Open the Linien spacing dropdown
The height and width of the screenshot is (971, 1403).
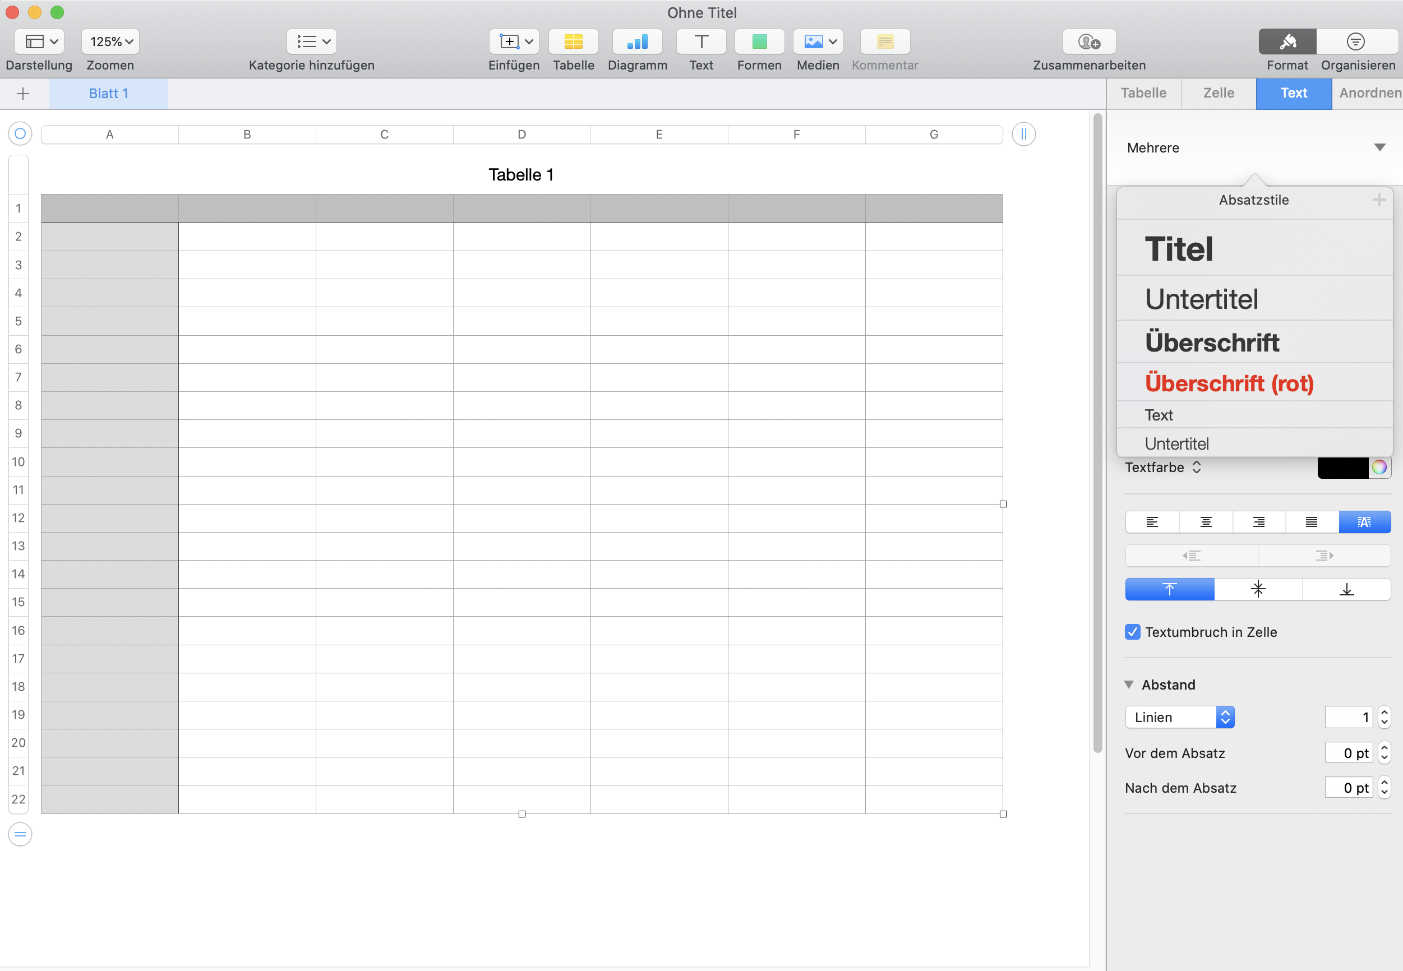point(1179,717)
